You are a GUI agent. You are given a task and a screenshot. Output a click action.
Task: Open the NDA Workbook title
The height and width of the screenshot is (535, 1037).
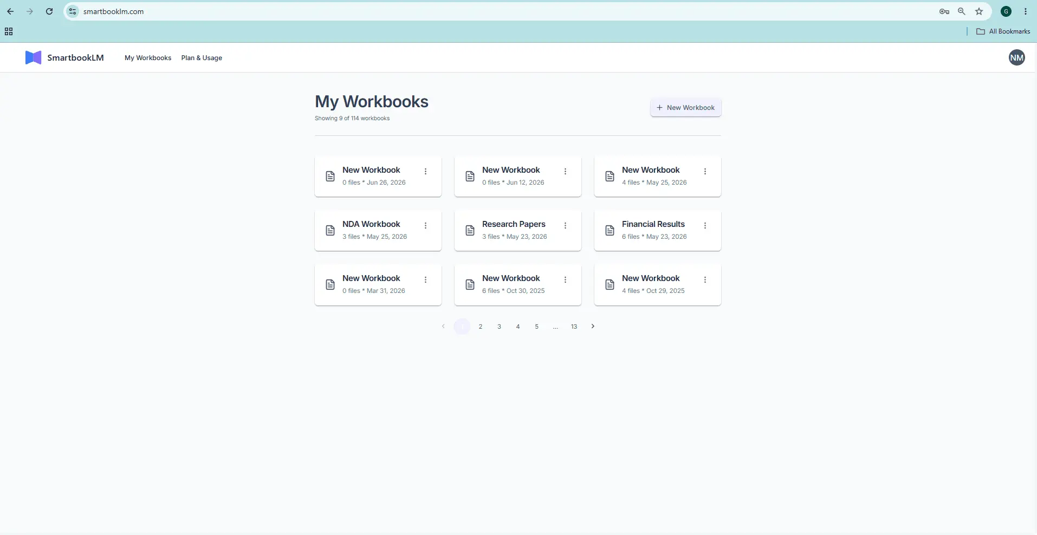[371, 224]
